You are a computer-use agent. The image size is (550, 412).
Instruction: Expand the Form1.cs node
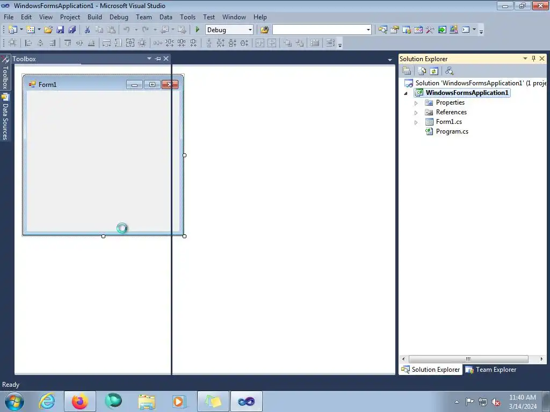416,122
